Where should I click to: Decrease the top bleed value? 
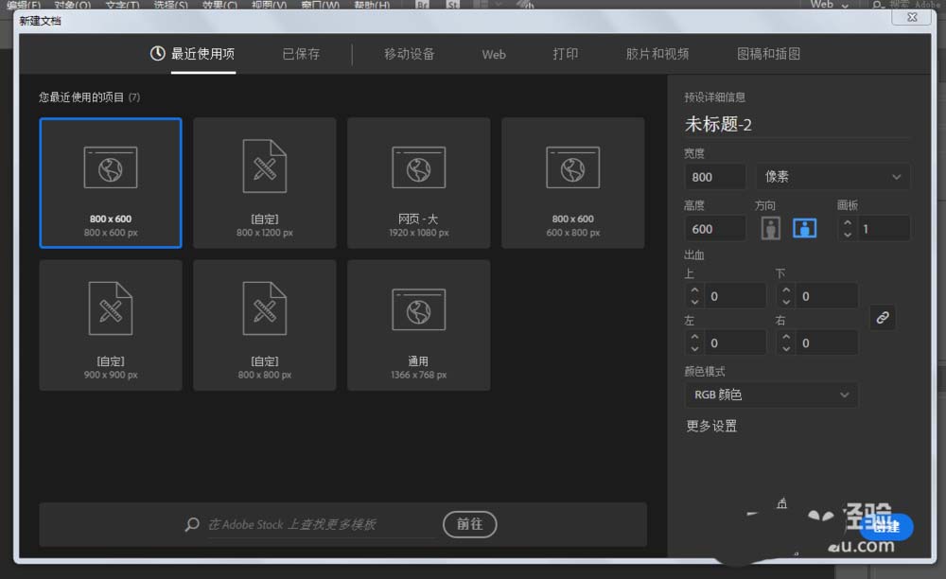pos(694,302)
